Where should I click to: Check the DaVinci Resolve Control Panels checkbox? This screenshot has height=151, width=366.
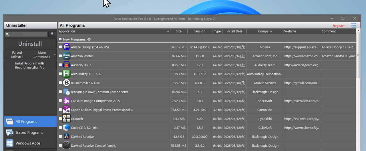click(60, 146)
